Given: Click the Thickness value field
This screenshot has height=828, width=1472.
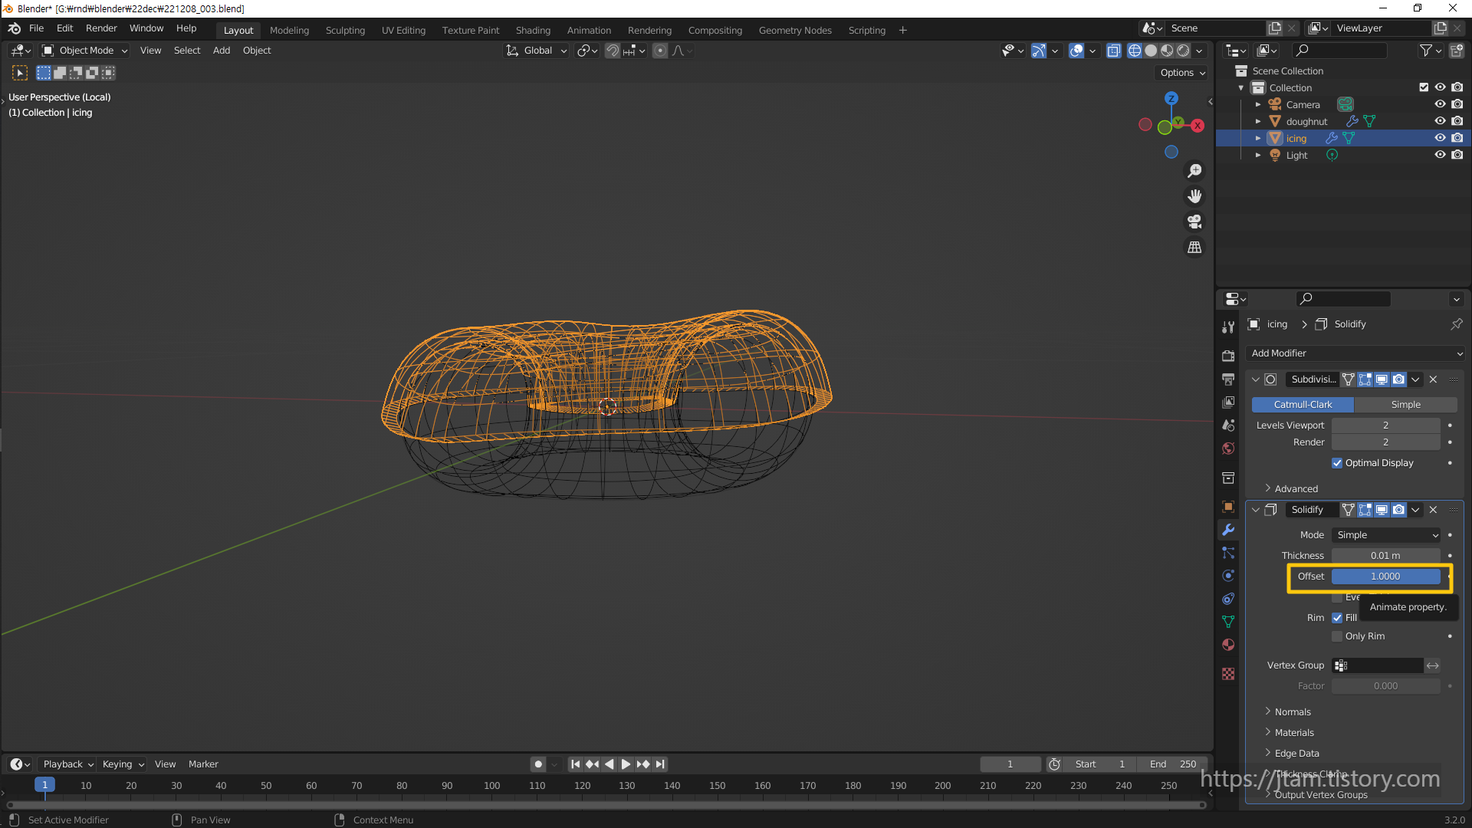Looking at the screenshot, I should (x=1385, y=556).
